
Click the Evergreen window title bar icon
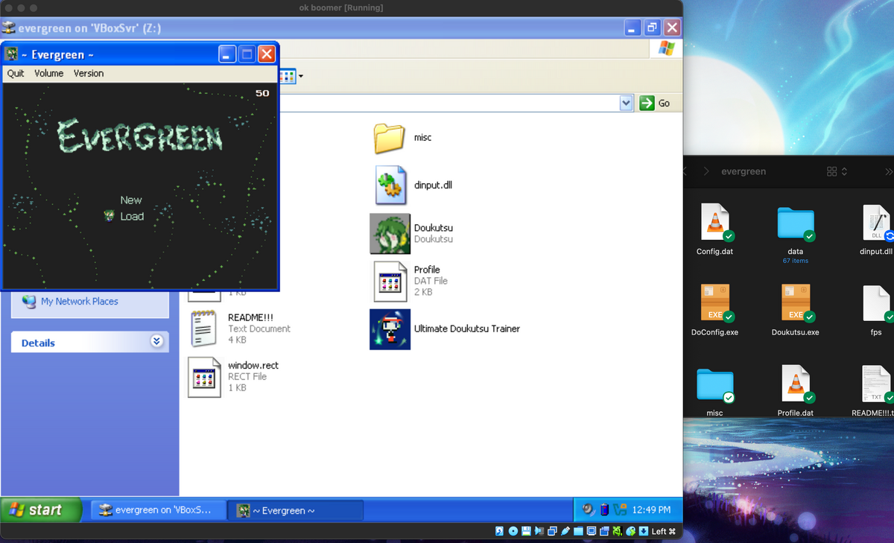[12, 54]
